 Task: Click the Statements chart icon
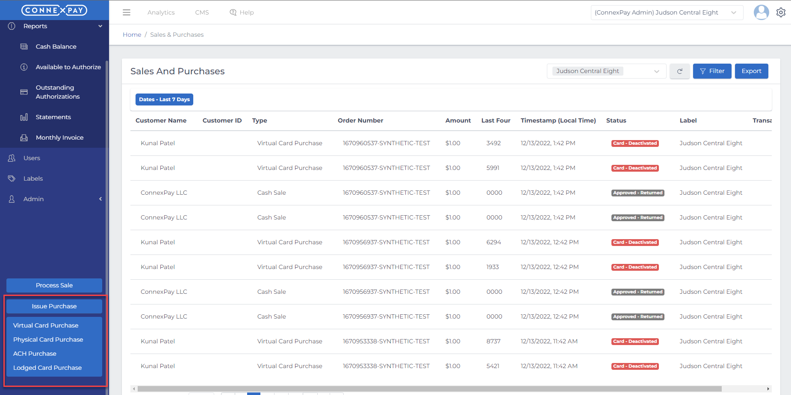(24, 117)
